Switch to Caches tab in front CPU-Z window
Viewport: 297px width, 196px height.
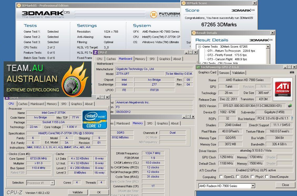point(23,104)
